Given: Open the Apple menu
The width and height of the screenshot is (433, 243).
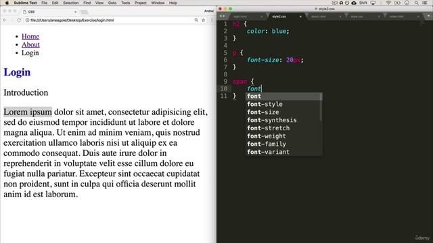Looking at the screenshot, I should coord(7,3).
